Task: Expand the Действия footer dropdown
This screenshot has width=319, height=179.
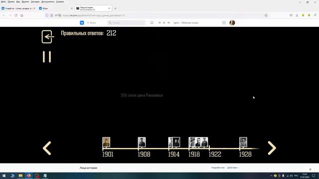Action: click(x=233, y=168)
